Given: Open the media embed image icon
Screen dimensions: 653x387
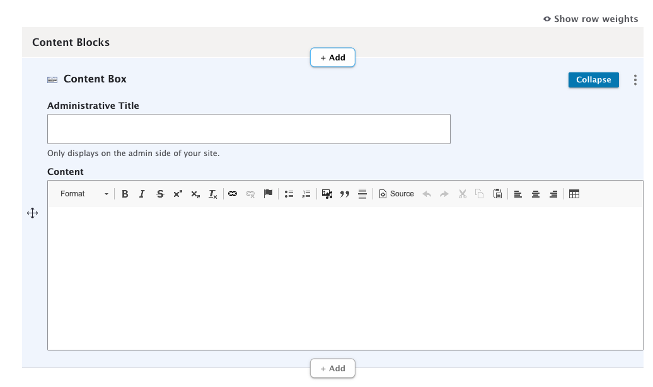Looking at the screenshot, I should tap(327, 194).
